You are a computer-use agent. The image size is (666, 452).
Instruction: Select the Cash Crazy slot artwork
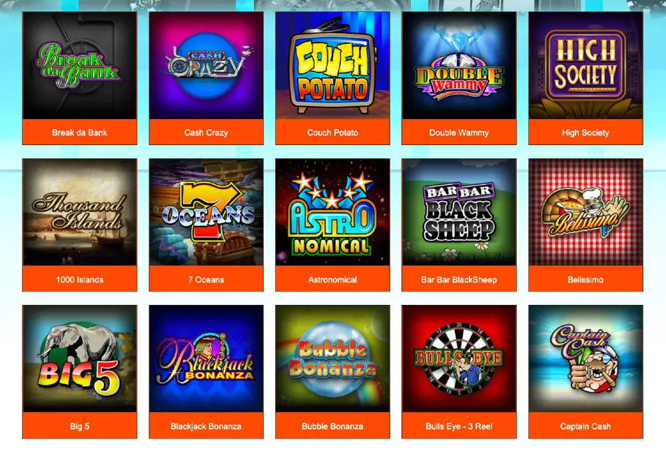206,66
